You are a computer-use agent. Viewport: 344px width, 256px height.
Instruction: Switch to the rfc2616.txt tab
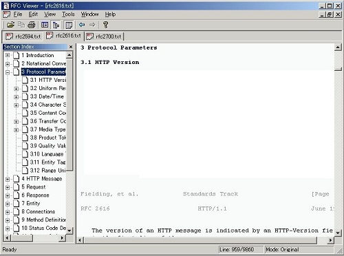63,36
